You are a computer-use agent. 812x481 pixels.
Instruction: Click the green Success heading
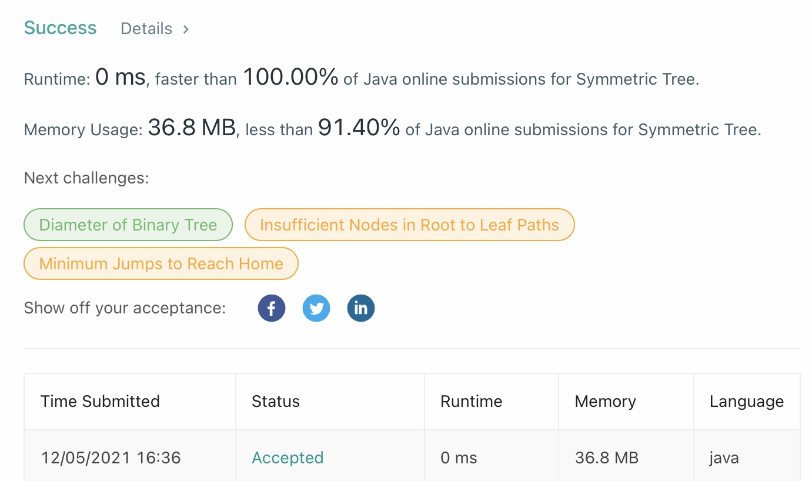click(61, 28)
